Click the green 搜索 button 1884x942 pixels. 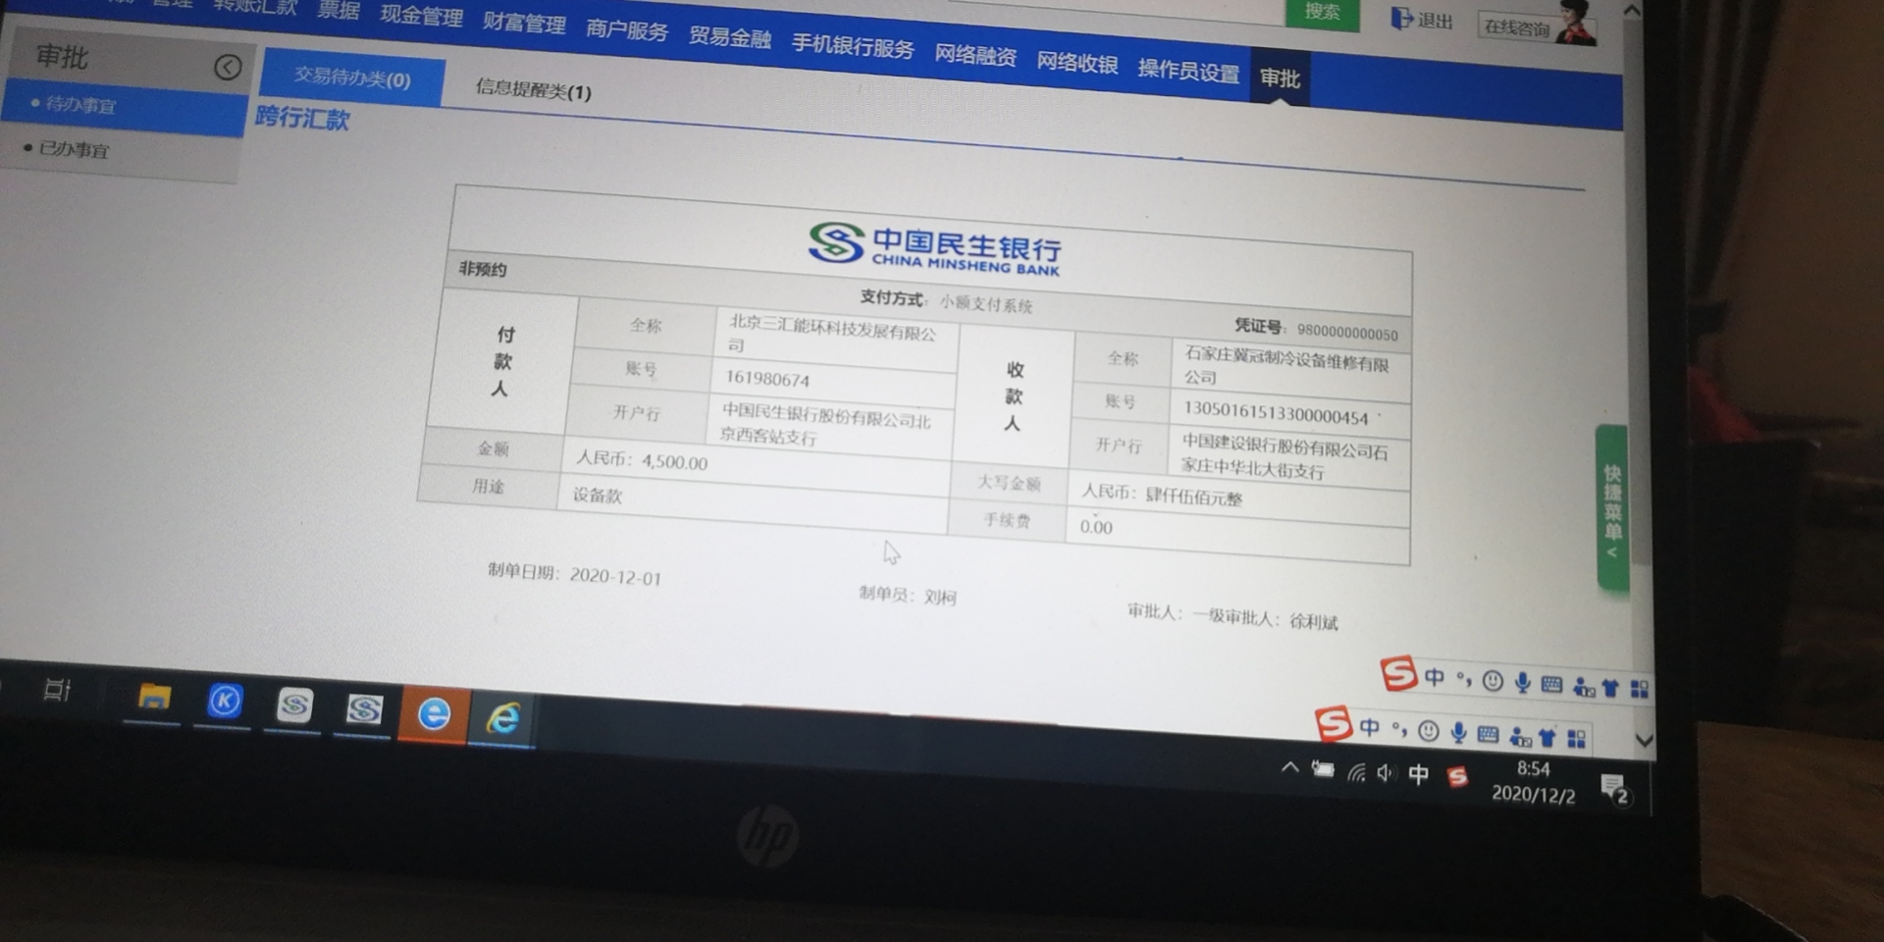[1322, 13]
